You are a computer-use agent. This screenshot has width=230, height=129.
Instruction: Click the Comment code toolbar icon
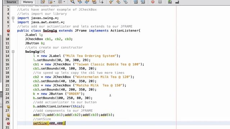pyautogui.click(x=170, y=2)
